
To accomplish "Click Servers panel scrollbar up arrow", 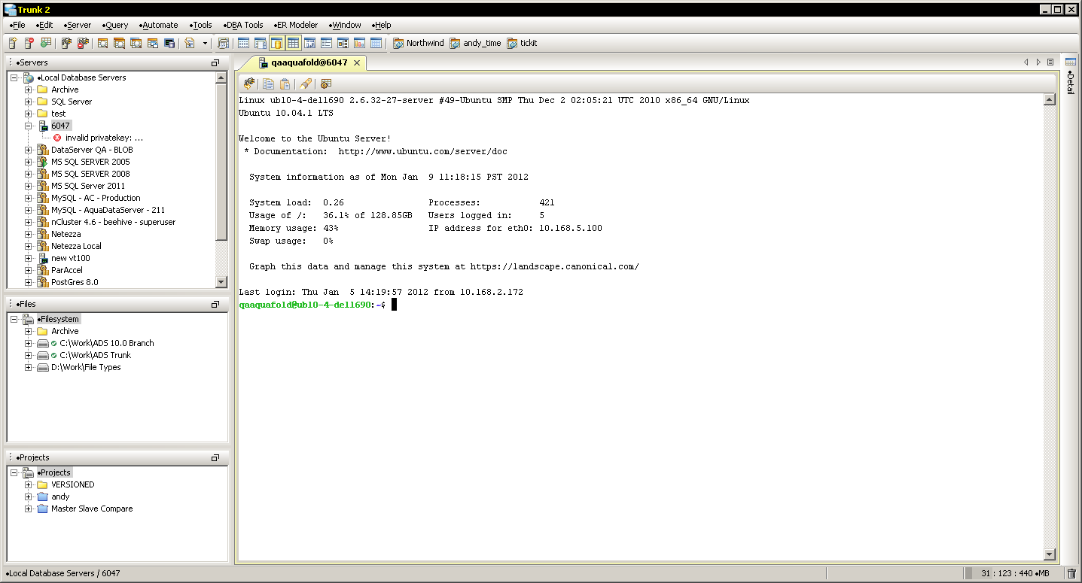I will (x=221, y=77).
